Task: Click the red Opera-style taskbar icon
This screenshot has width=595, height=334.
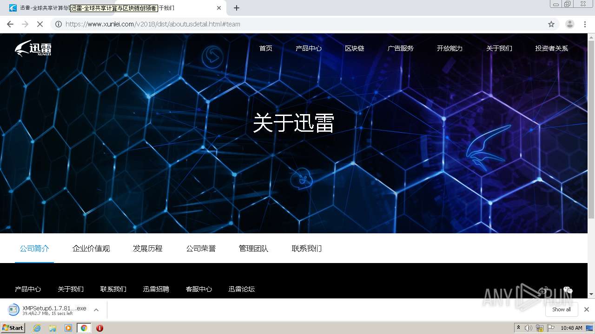Action: pos(99,328)
